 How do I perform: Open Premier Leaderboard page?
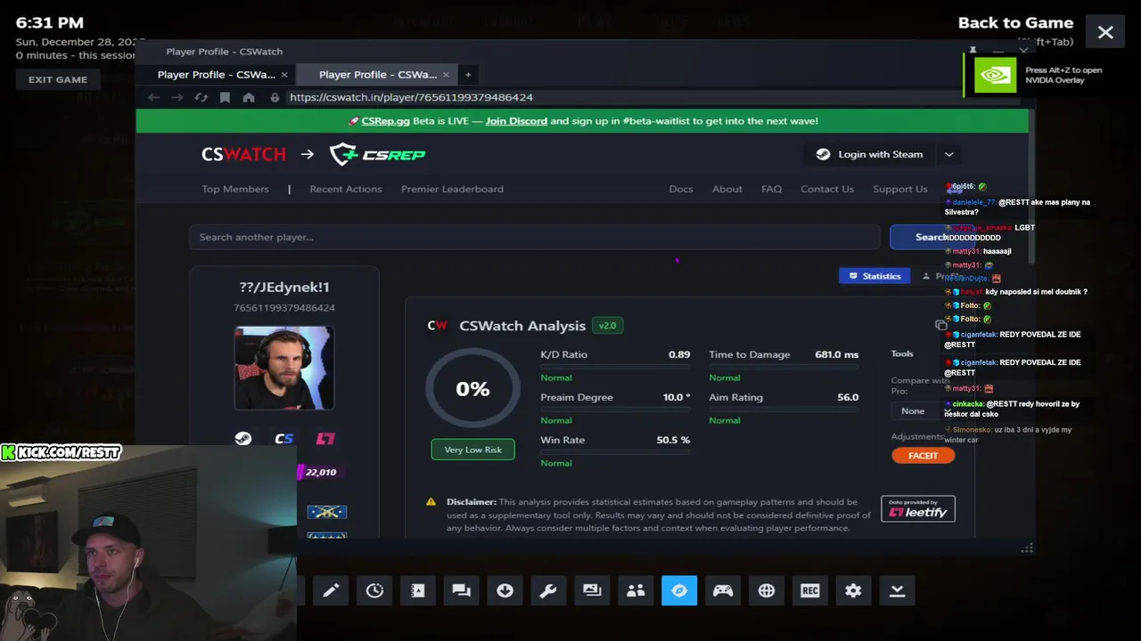pos(452,189)
